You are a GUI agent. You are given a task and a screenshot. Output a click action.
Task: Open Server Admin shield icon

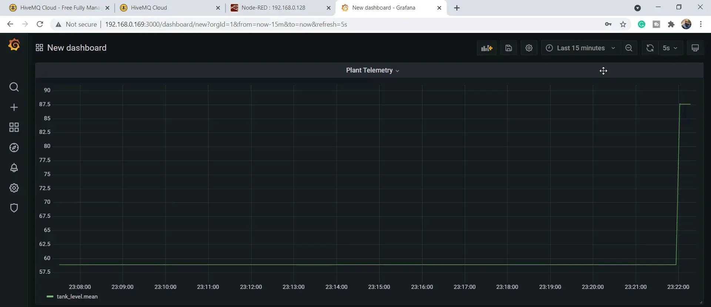[14, 208]
